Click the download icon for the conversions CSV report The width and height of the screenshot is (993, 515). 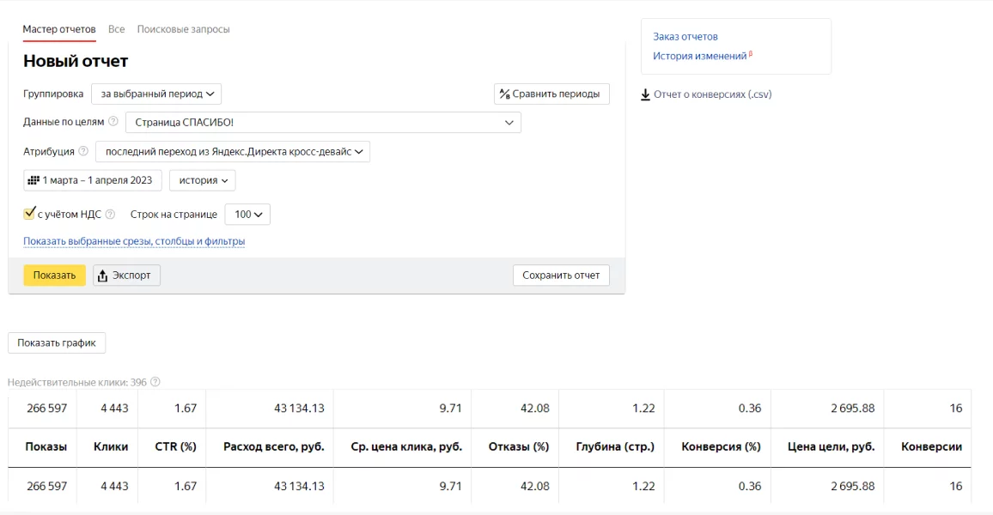[646, 94]
